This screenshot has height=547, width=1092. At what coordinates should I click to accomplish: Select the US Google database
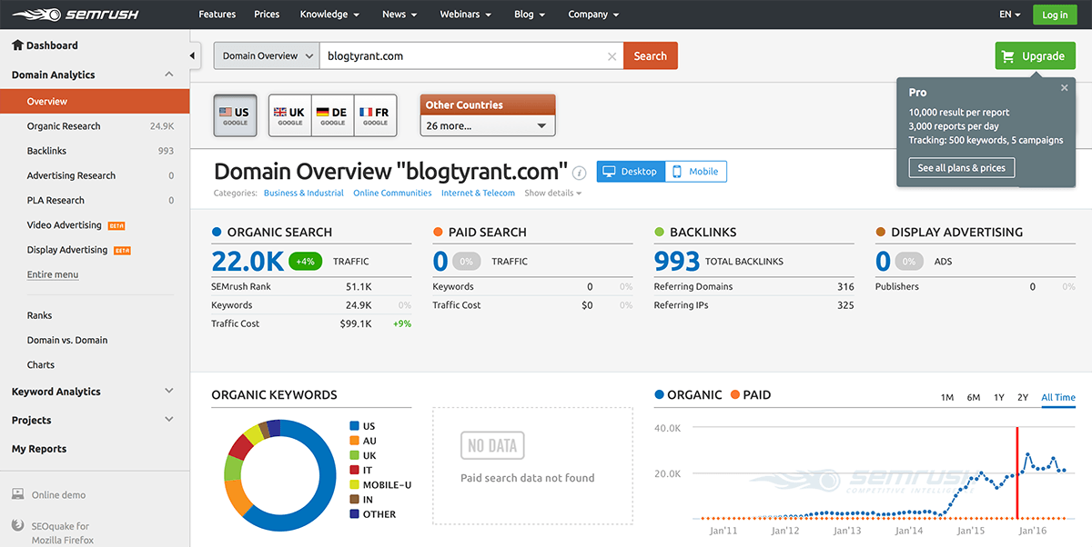pyautogui.click(x=235, y=115)
